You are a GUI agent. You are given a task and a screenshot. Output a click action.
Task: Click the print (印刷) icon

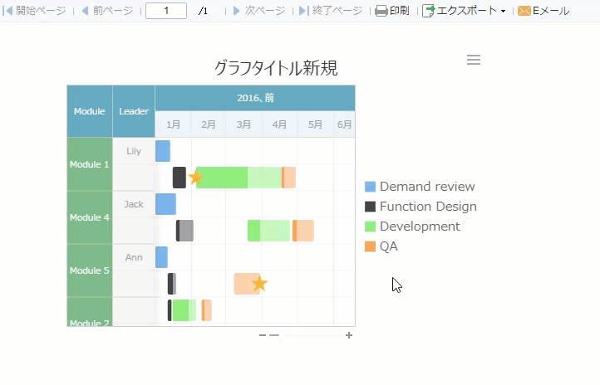[381, 11]
